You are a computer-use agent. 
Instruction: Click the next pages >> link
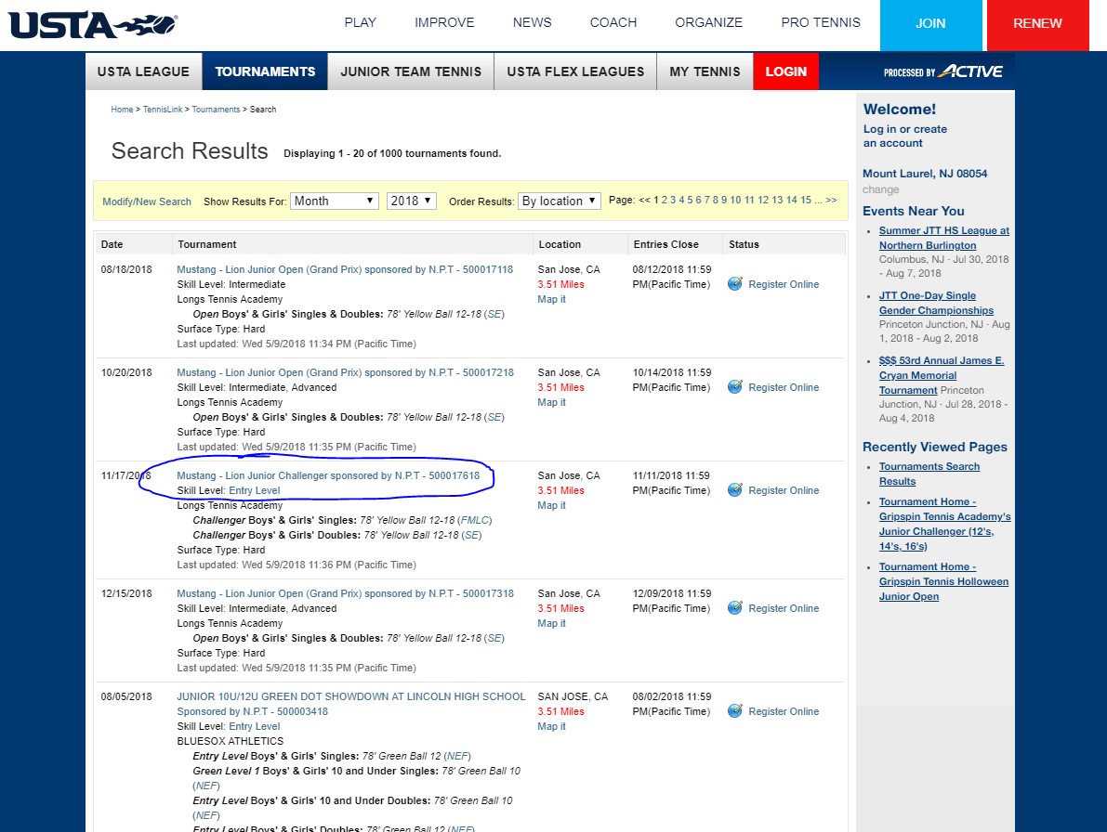coord(832,201)
